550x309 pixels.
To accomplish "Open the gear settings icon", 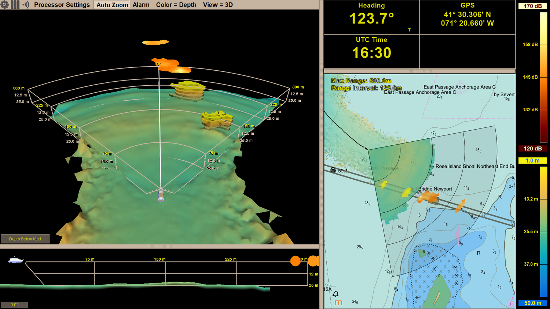I will tap(5, 4).
